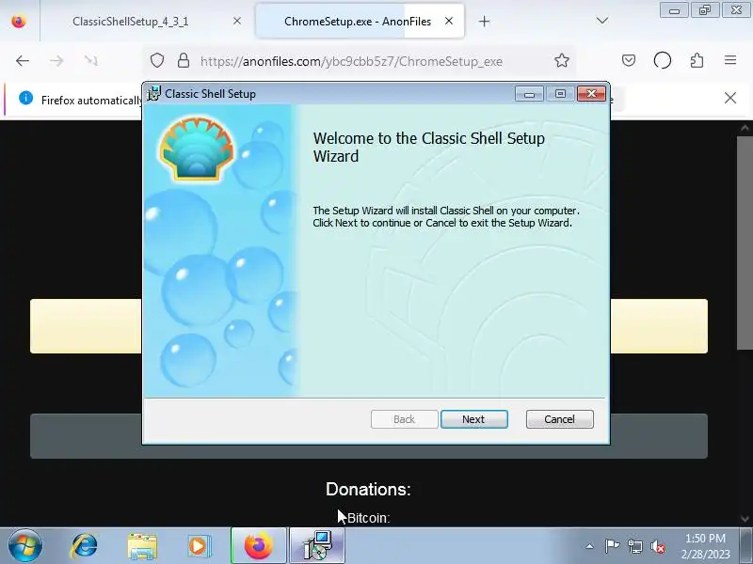Close the Classic Shell Setup dialog
753x564 pixels.
(x=591, y=93)
